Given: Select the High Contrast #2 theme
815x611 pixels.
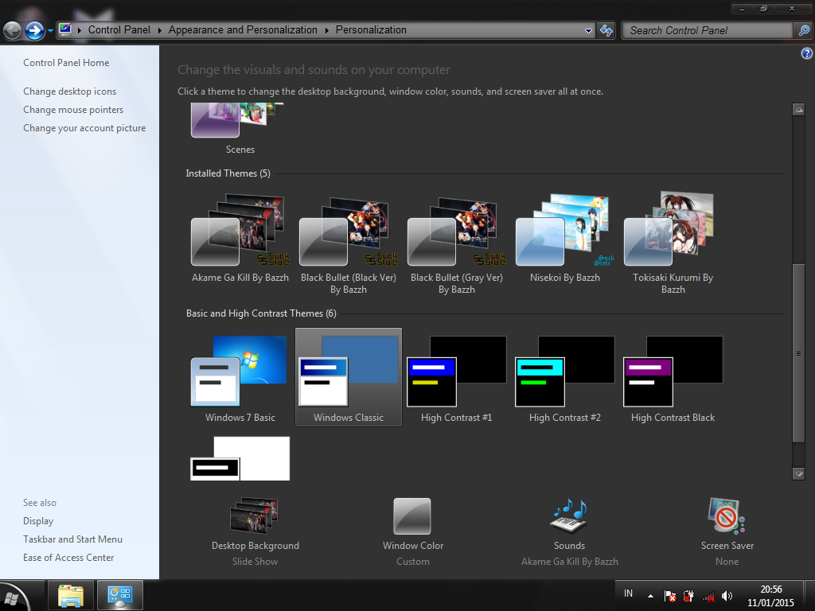Looking at the screenshot, I should pos(564,378).
